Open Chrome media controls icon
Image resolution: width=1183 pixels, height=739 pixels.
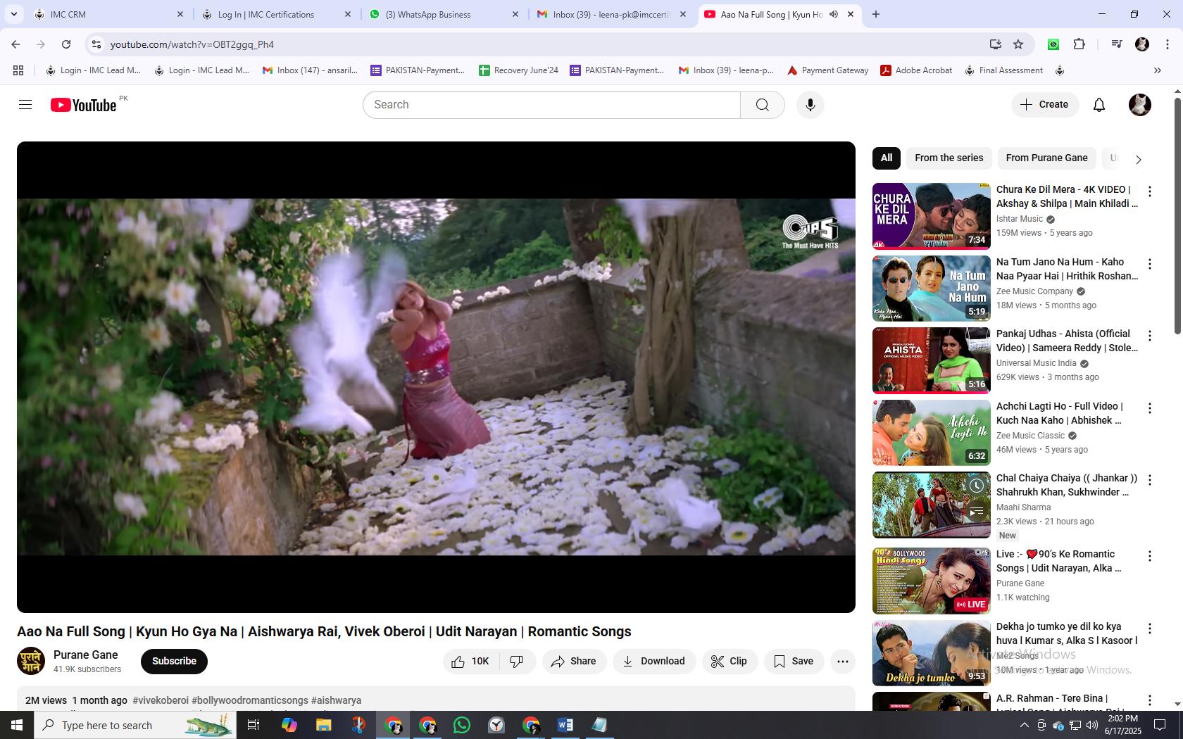point(1116,44)
